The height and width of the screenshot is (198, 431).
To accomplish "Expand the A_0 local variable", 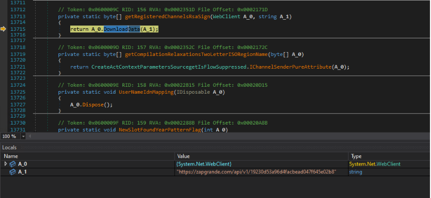I will coord(6,164).
